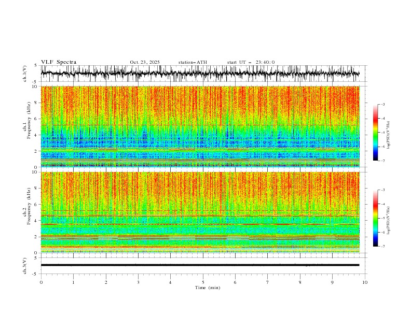Click the ch.1 color scale bar
The height and width of the screenshot is (317, 411).
[x=375, y=133]
